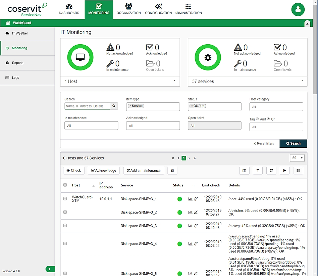Select the Tag 'And' radio button
The image size is (318, 276).
pos(257,119)
